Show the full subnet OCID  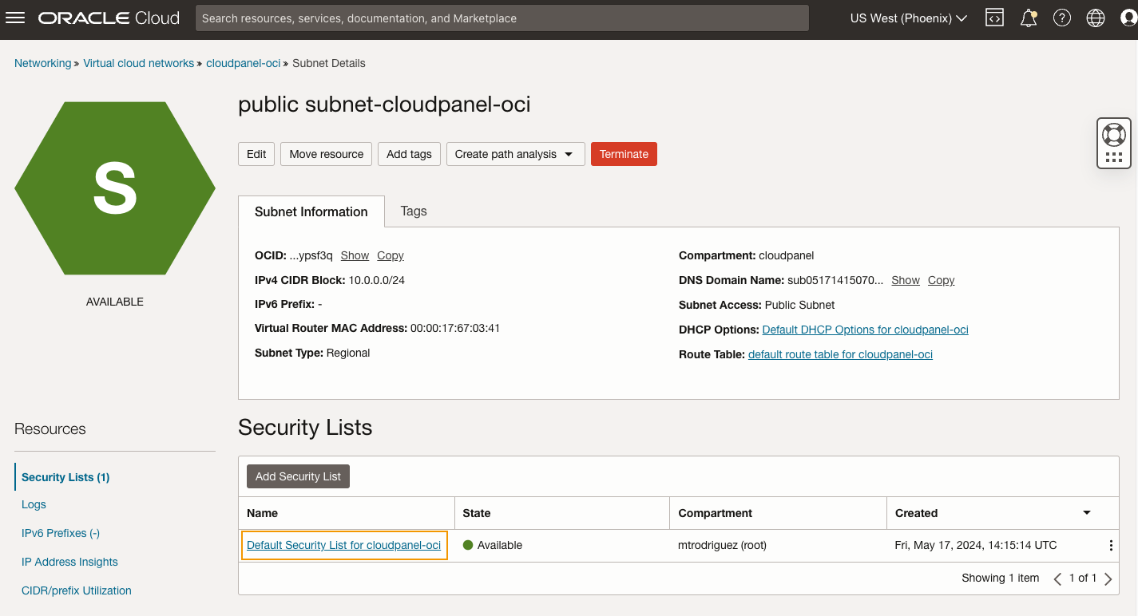[355, 255]
